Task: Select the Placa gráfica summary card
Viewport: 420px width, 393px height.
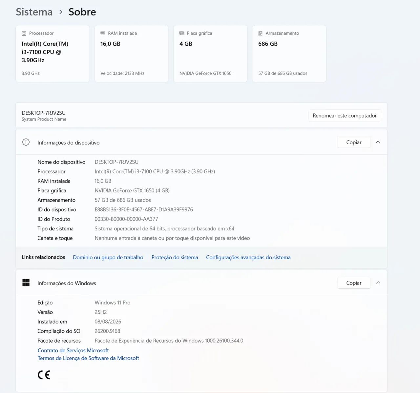Action: pyautogui.click(x=210, y=54)
